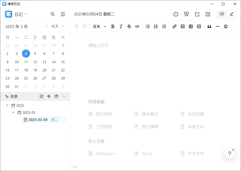Screen dimensions: 241x171
Task: Open the outline panel icon
Action: pos(208,14)
